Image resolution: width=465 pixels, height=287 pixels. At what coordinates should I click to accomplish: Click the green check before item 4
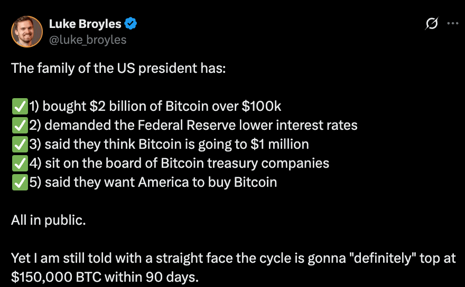[x=20, y=164]
